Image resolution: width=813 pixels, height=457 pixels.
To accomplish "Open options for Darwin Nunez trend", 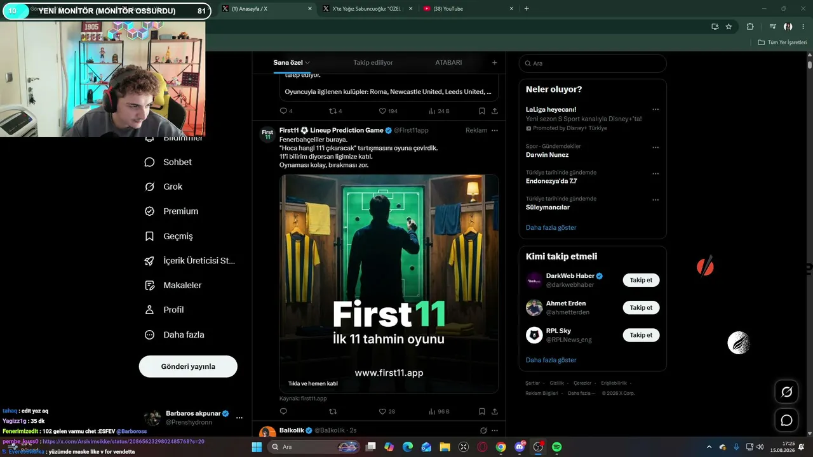I will (655, 147).
